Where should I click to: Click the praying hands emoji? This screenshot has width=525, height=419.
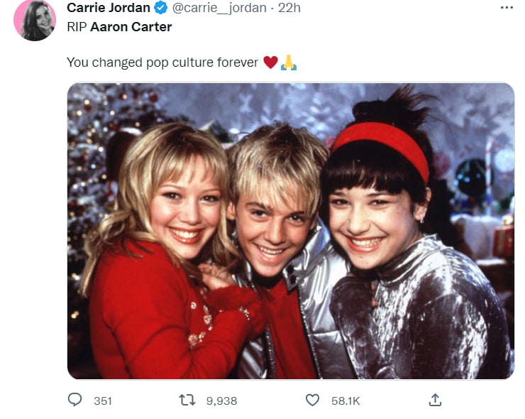point(289,62)
